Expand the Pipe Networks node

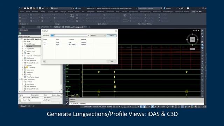22,61
